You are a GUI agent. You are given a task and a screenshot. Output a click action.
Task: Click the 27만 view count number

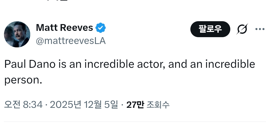135,105
